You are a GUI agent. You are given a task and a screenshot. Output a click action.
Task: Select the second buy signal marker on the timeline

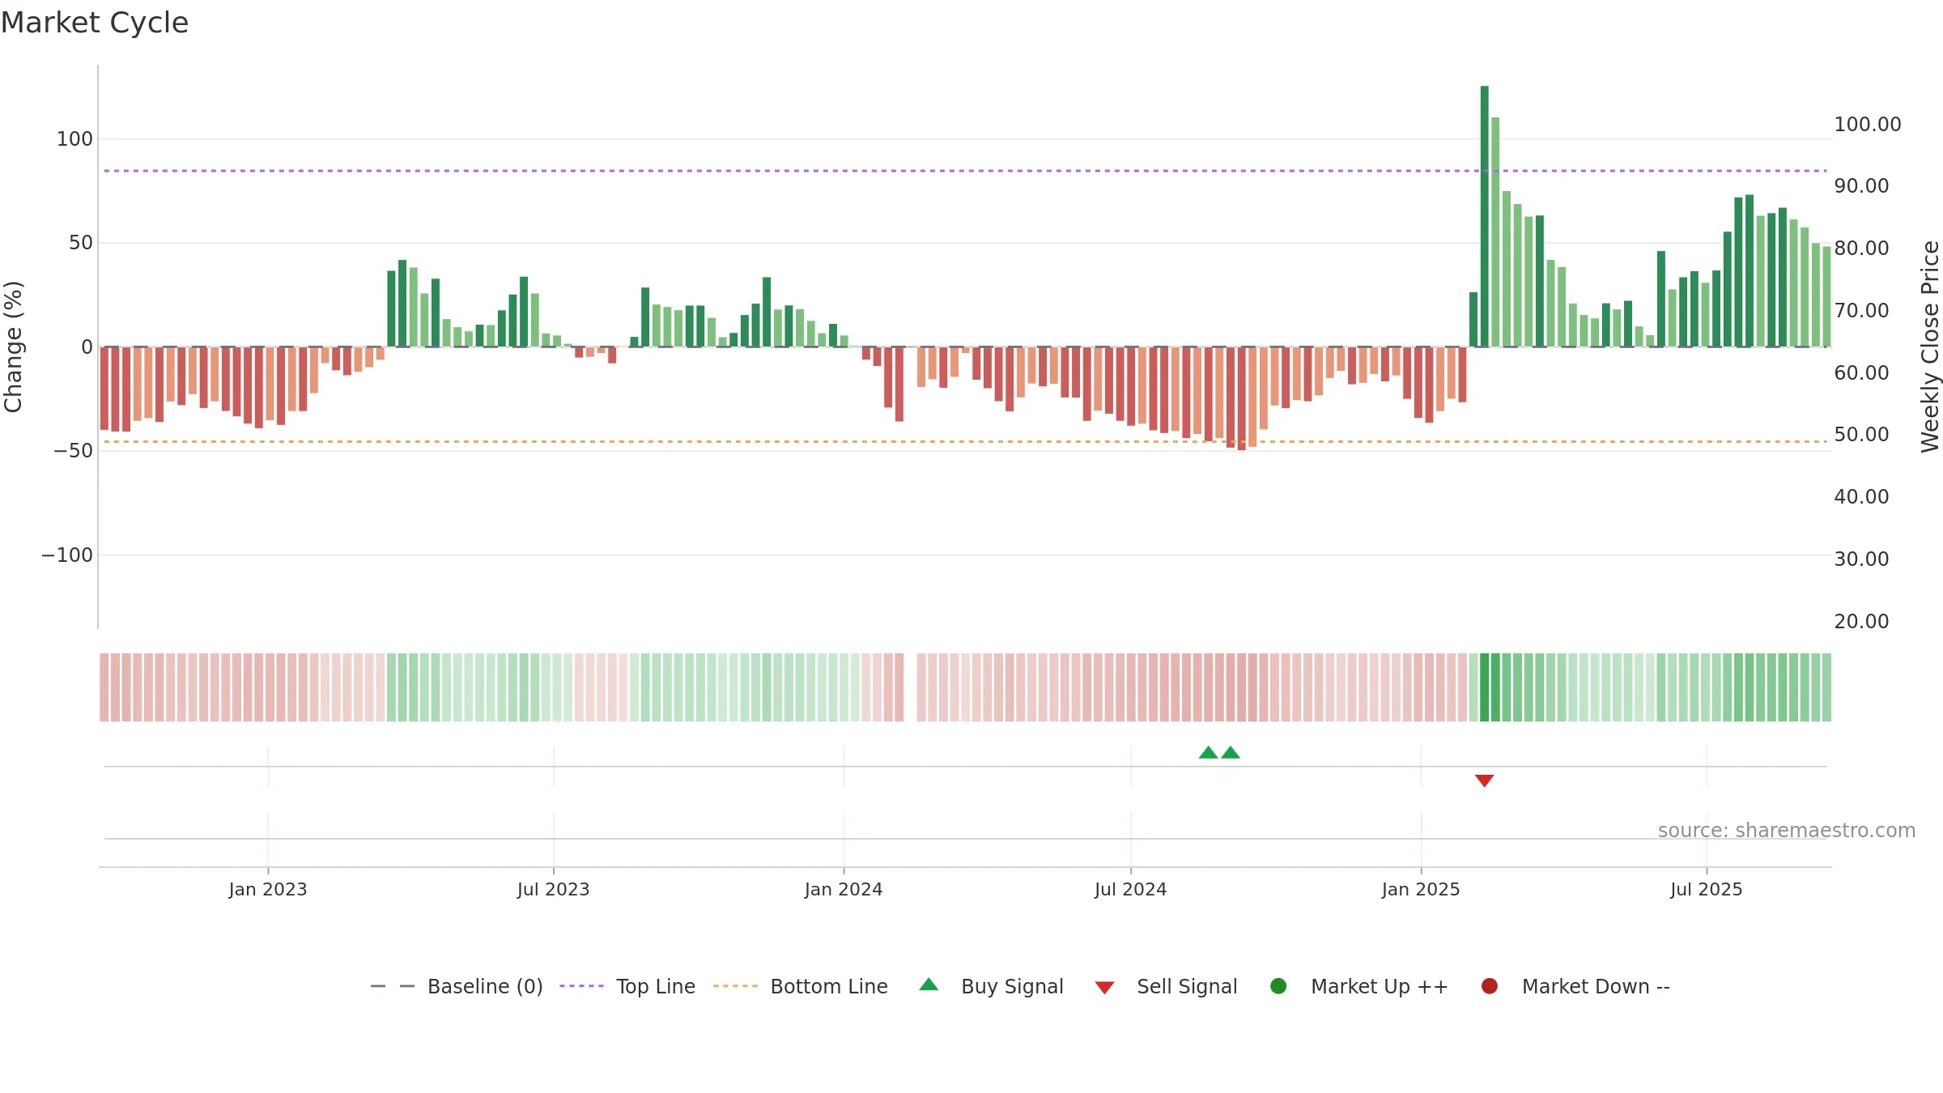click(x=1231, y=753)
